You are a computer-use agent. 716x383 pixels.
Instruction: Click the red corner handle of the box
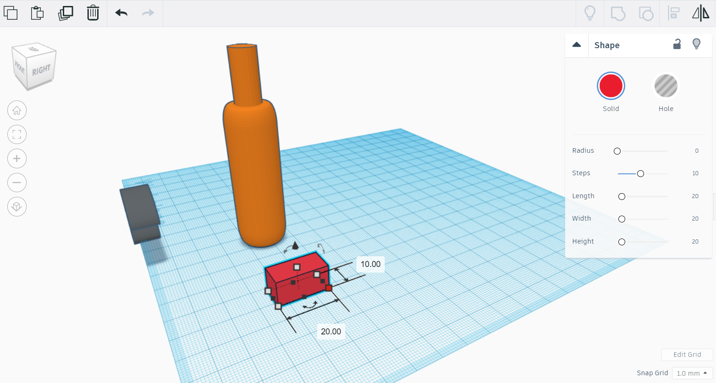coord(329,288)
